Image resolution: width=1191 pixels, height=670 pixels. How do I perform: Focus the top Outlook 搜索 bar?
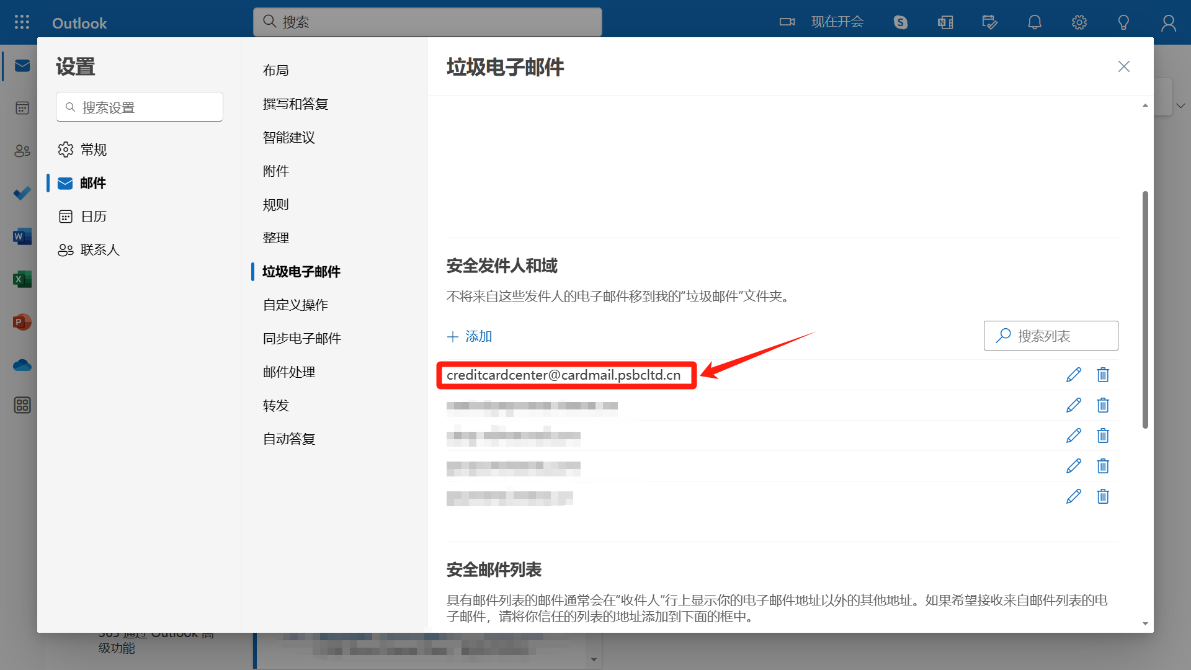[427, 22]
